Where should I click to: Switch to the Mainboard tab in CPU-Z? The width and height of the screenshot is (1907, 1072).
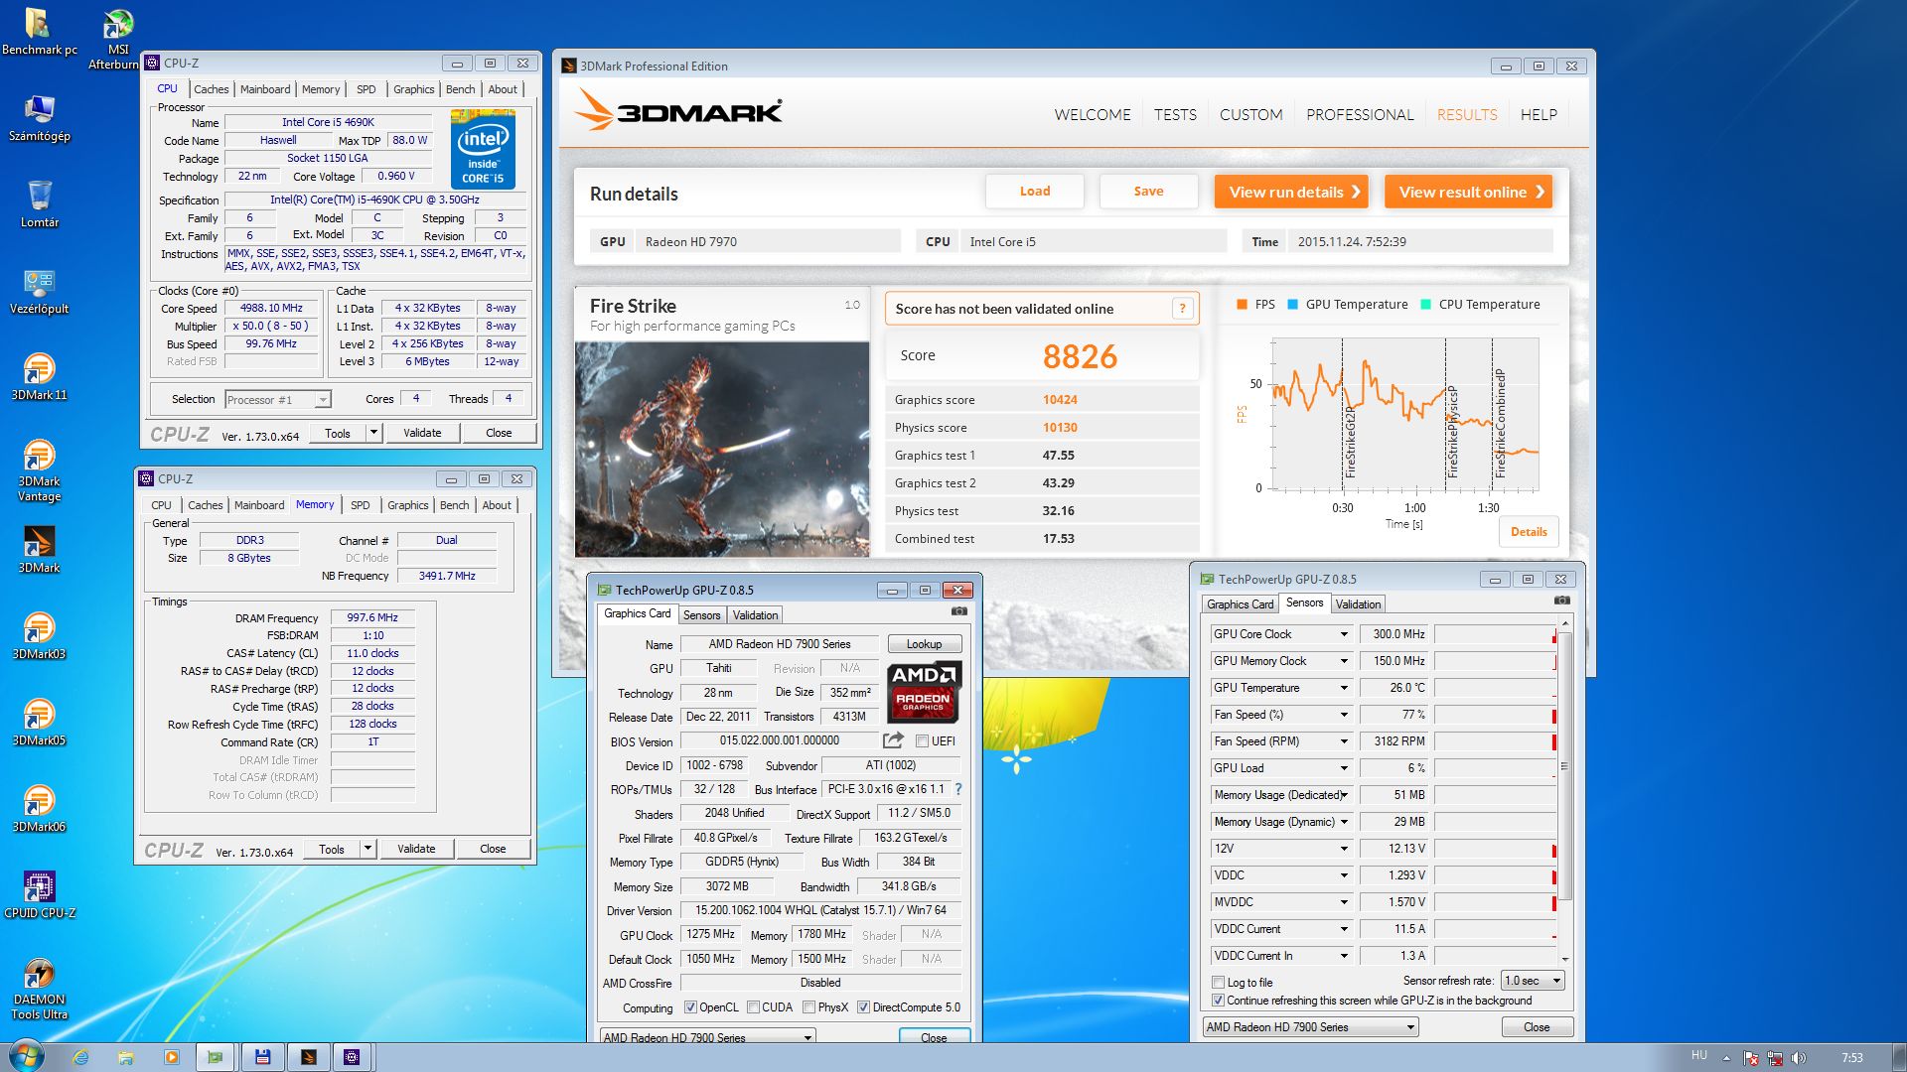265,89
